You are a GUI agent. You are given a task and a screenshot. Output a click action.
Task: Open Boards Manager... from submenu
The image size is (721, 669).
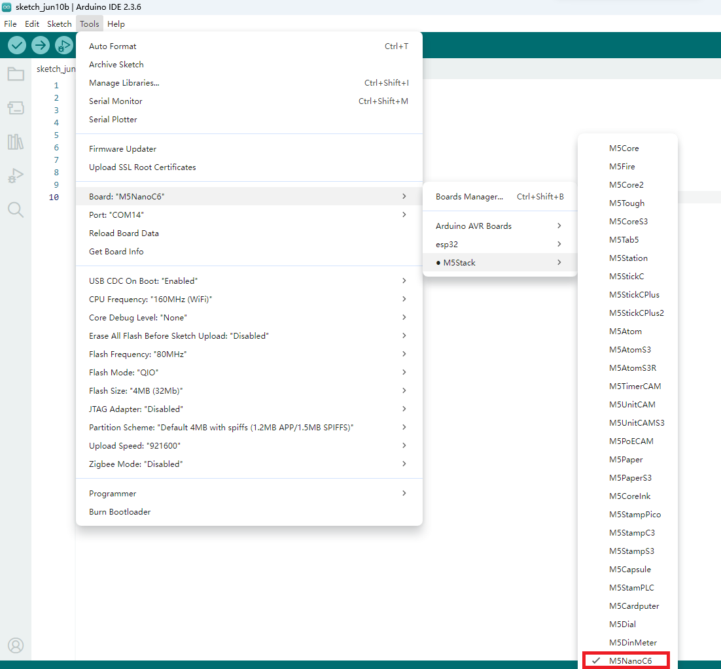pyautogui.click(x=500, y=197)
